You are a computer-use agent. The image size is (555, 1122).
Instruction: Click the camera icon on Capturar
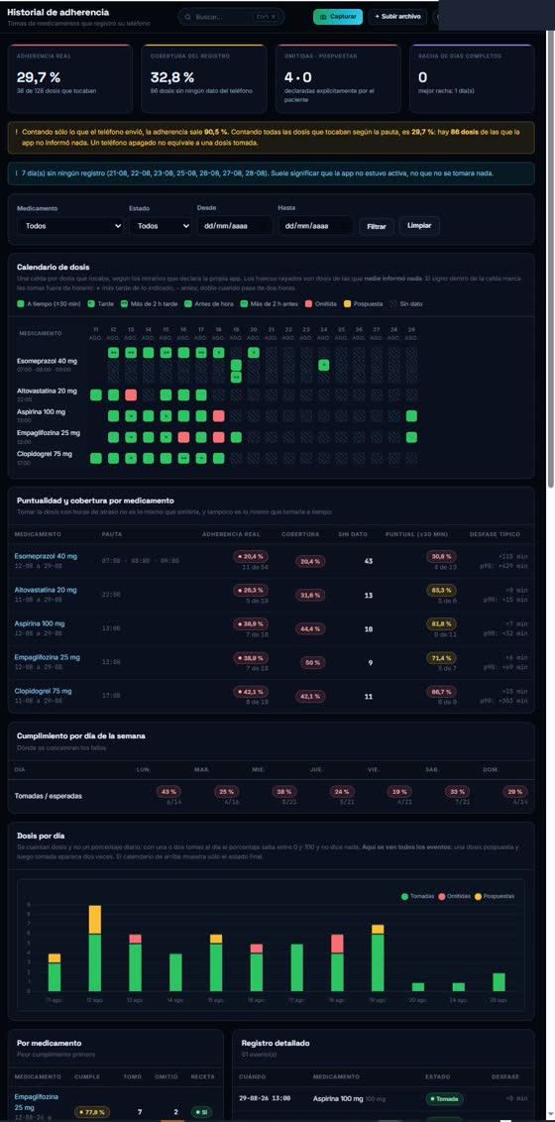323,17
